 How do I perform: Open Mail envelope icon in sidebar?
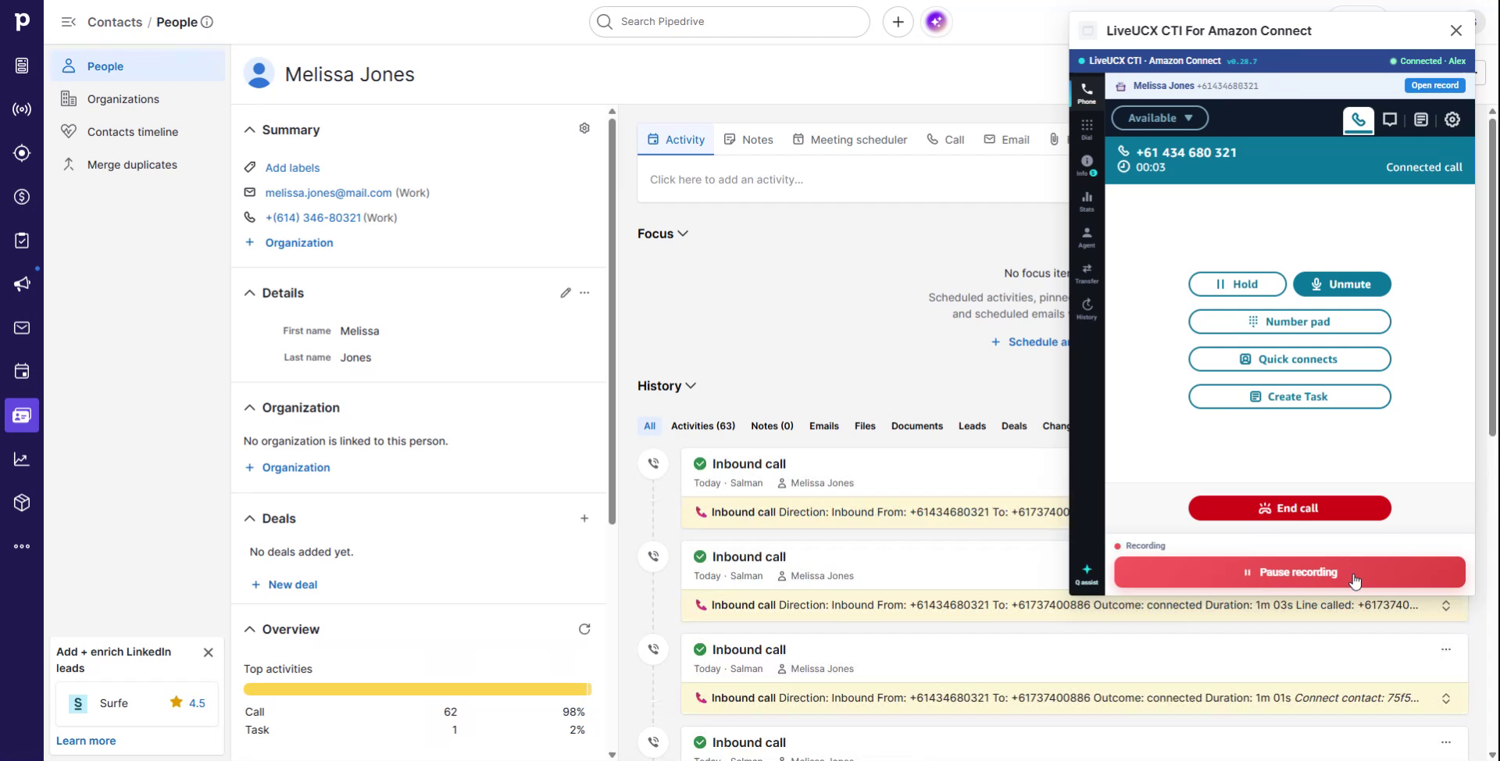(x=22, y=328)
